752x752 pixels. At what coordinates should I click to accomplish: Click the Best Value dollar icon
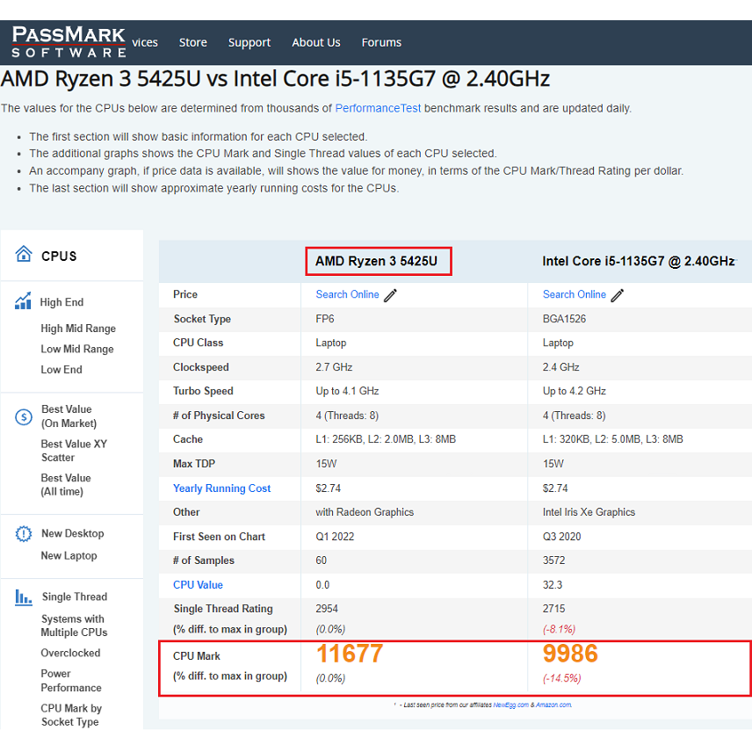click(24, 416)
